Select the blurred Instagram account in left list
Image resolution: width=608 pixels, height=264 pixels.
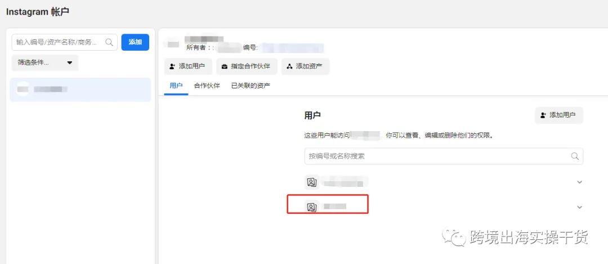coord(81,90)
